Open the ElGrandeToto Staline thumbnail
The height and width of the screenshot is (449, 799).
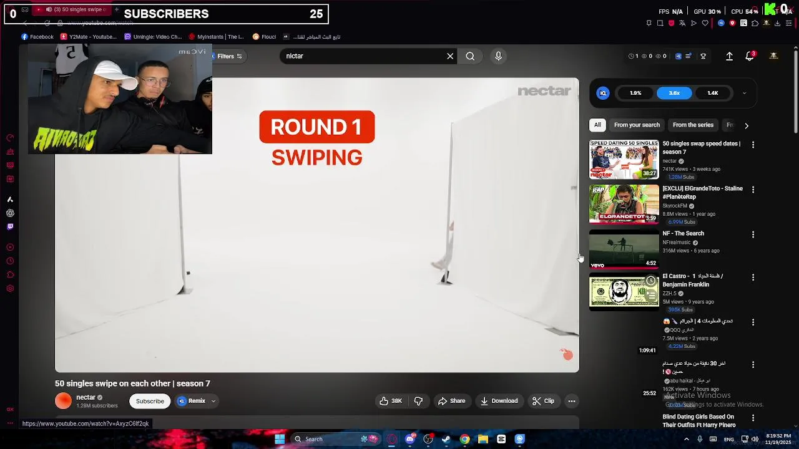[624, 204]
